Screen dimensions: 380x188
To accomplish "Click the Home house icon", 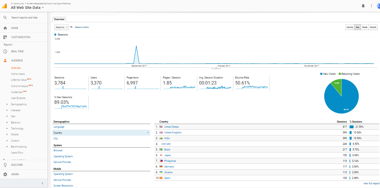I will click(x=5, y=28).
